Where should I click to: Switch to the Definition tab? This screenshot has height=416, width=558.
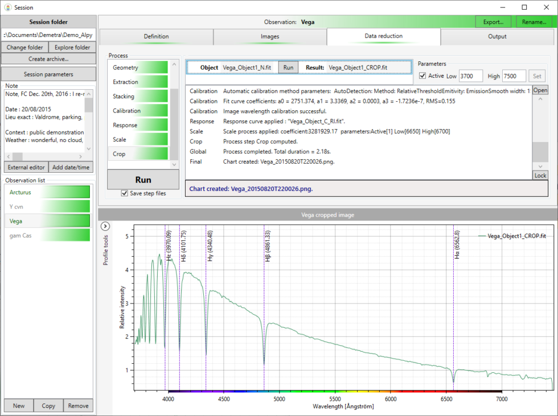click(156, 36)
